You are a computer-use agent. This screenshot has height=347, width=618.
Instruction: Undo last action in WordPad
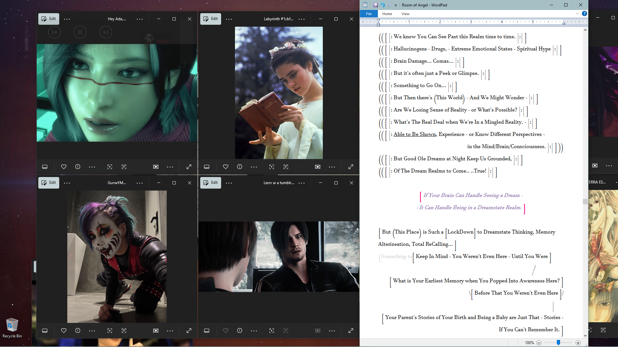(x=382, y=5)
